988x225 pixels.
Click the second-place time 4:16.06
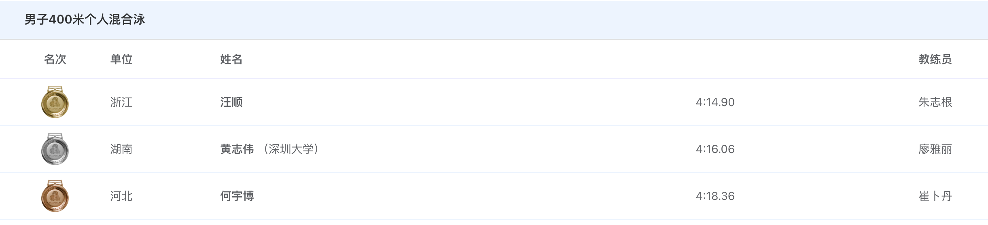[x=715, y=149]
